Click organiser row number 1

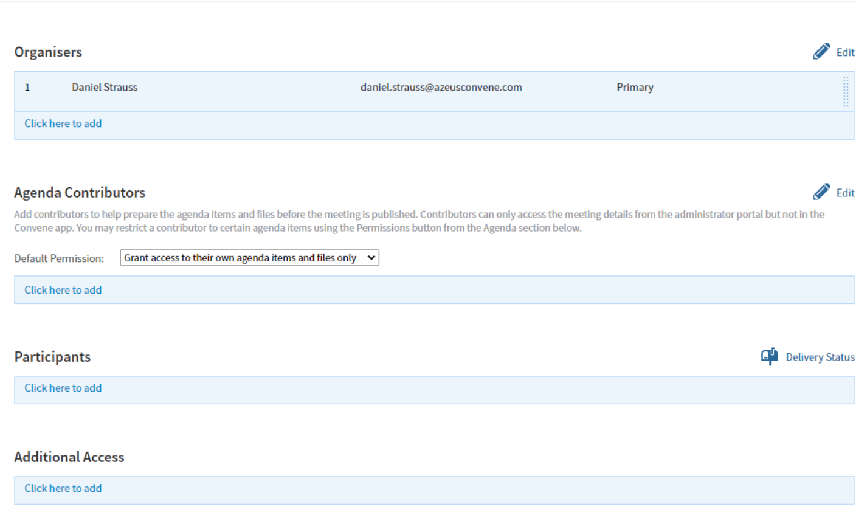(x=27, y=88)
